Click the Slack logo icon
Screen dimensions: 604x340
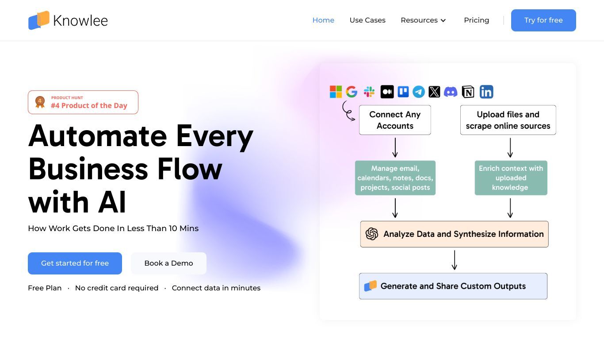pyautogui.click(x=369, y=92)
